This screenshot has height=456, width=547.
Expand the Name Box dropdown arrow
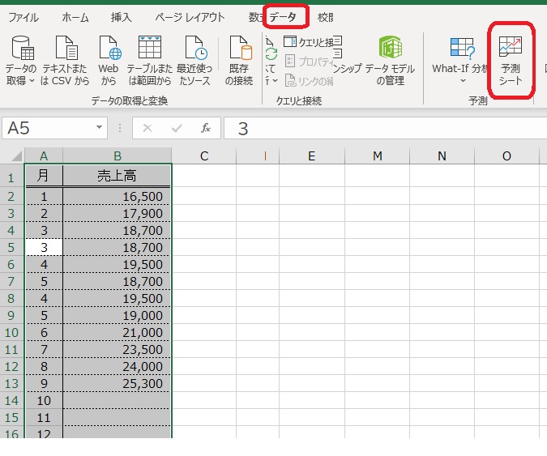(x=100, y=128)
